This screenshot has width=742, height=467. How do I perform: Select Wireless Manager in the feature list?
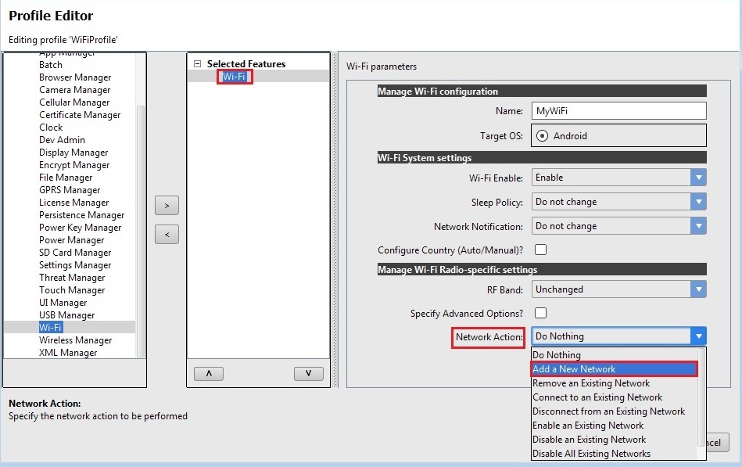75,340
